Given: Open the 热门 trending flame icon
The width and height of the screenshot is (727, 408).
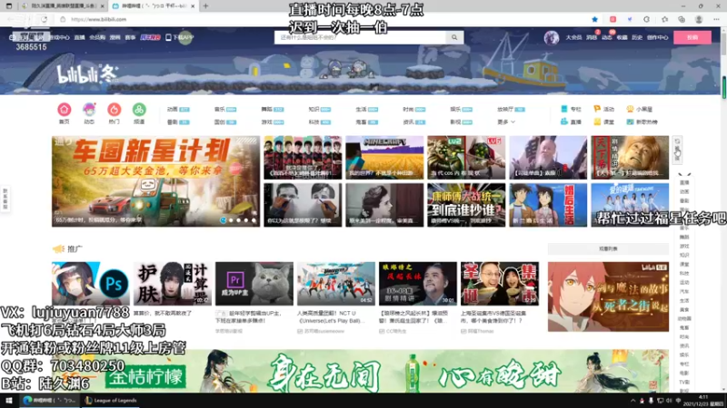Looking at the screenshot, I should (x=115, y=110).
